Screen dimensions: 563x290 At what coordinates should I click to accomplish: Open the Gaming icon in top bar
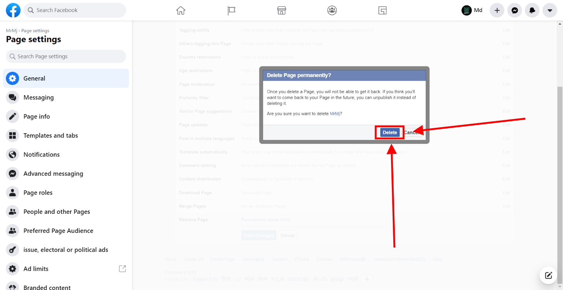(x=383, y=10)
